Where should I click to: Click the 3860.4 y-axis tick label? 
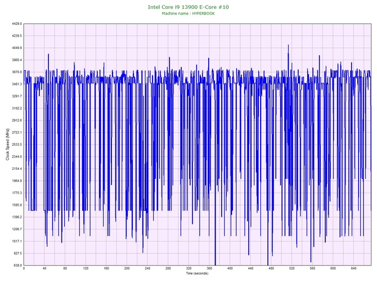(x=17, y=60)
